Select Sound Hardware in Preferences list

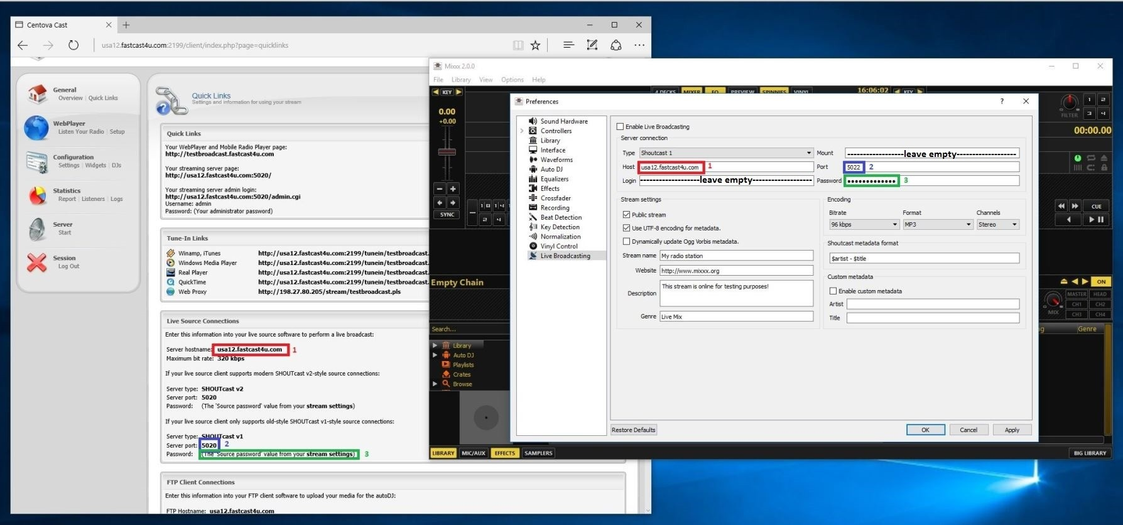pyautogui.click(x=564, y=121)
